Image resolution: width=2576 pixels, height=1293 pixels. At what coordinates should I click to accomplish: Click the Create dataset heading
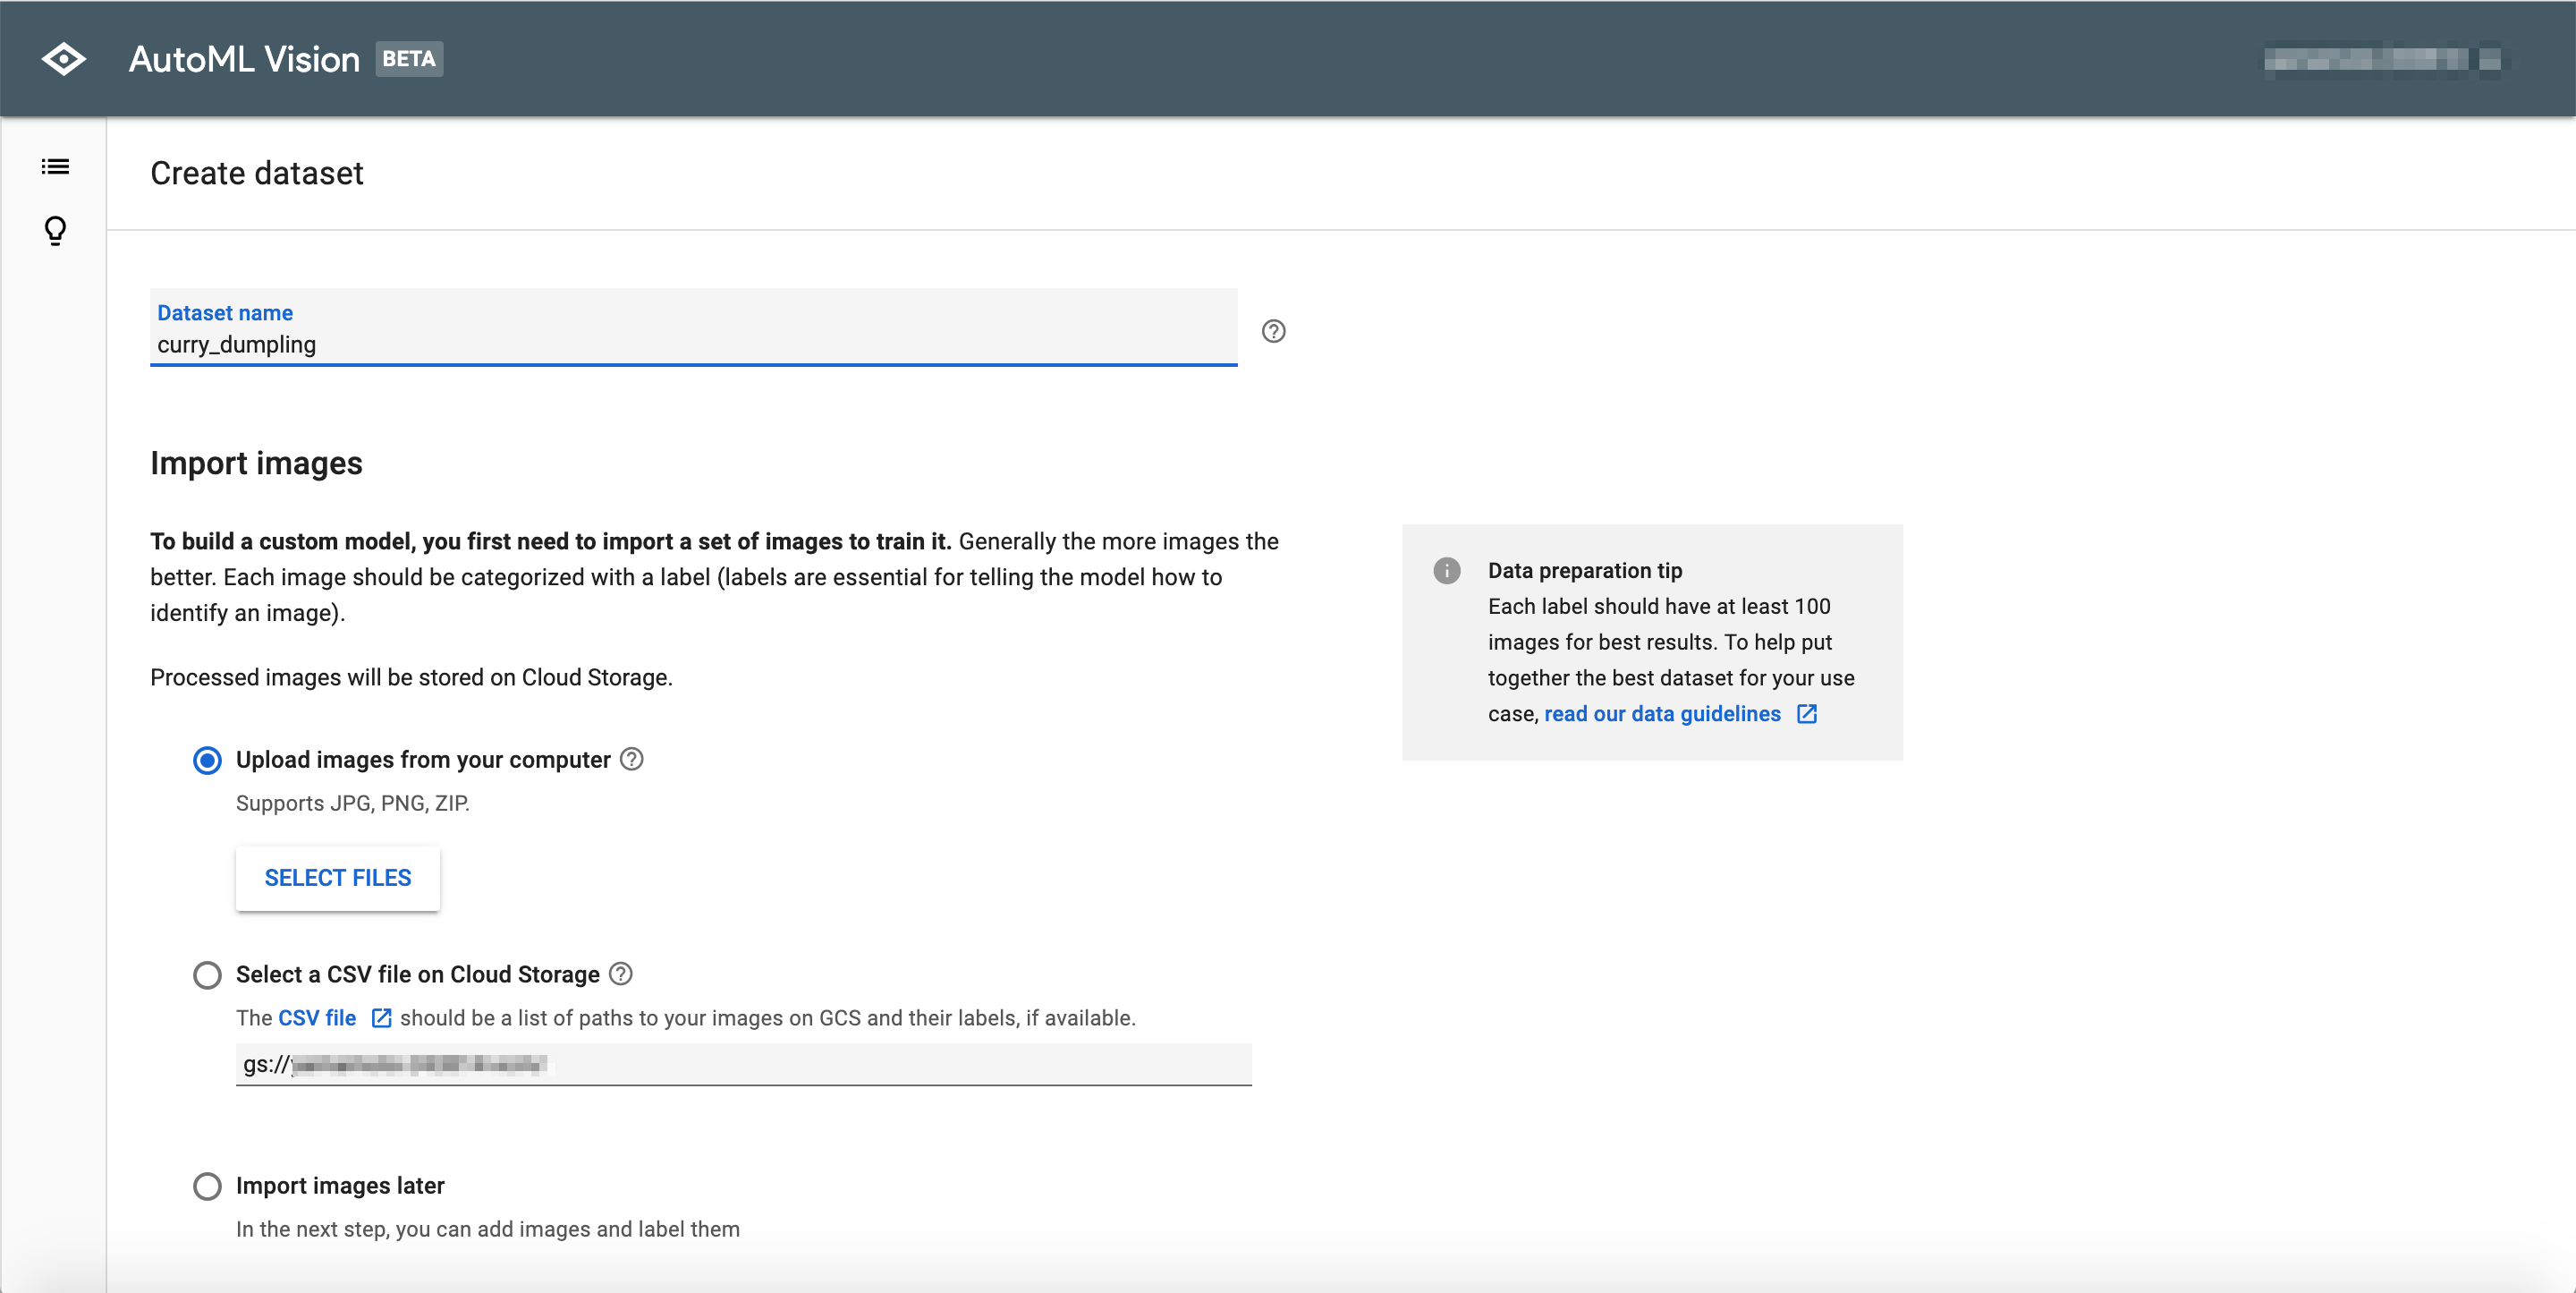click(257, 173)
